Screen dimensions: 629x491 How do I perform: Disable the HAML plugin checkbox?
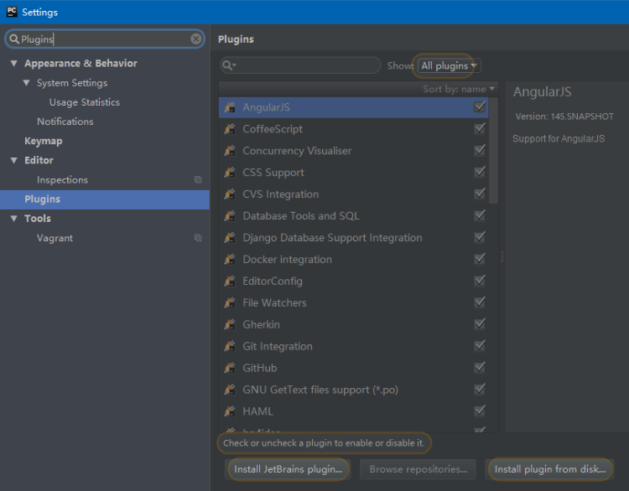[x=480, y=411]
